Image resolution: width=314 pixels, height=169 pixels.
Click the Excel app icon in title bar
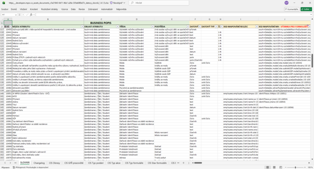(4, 3)
